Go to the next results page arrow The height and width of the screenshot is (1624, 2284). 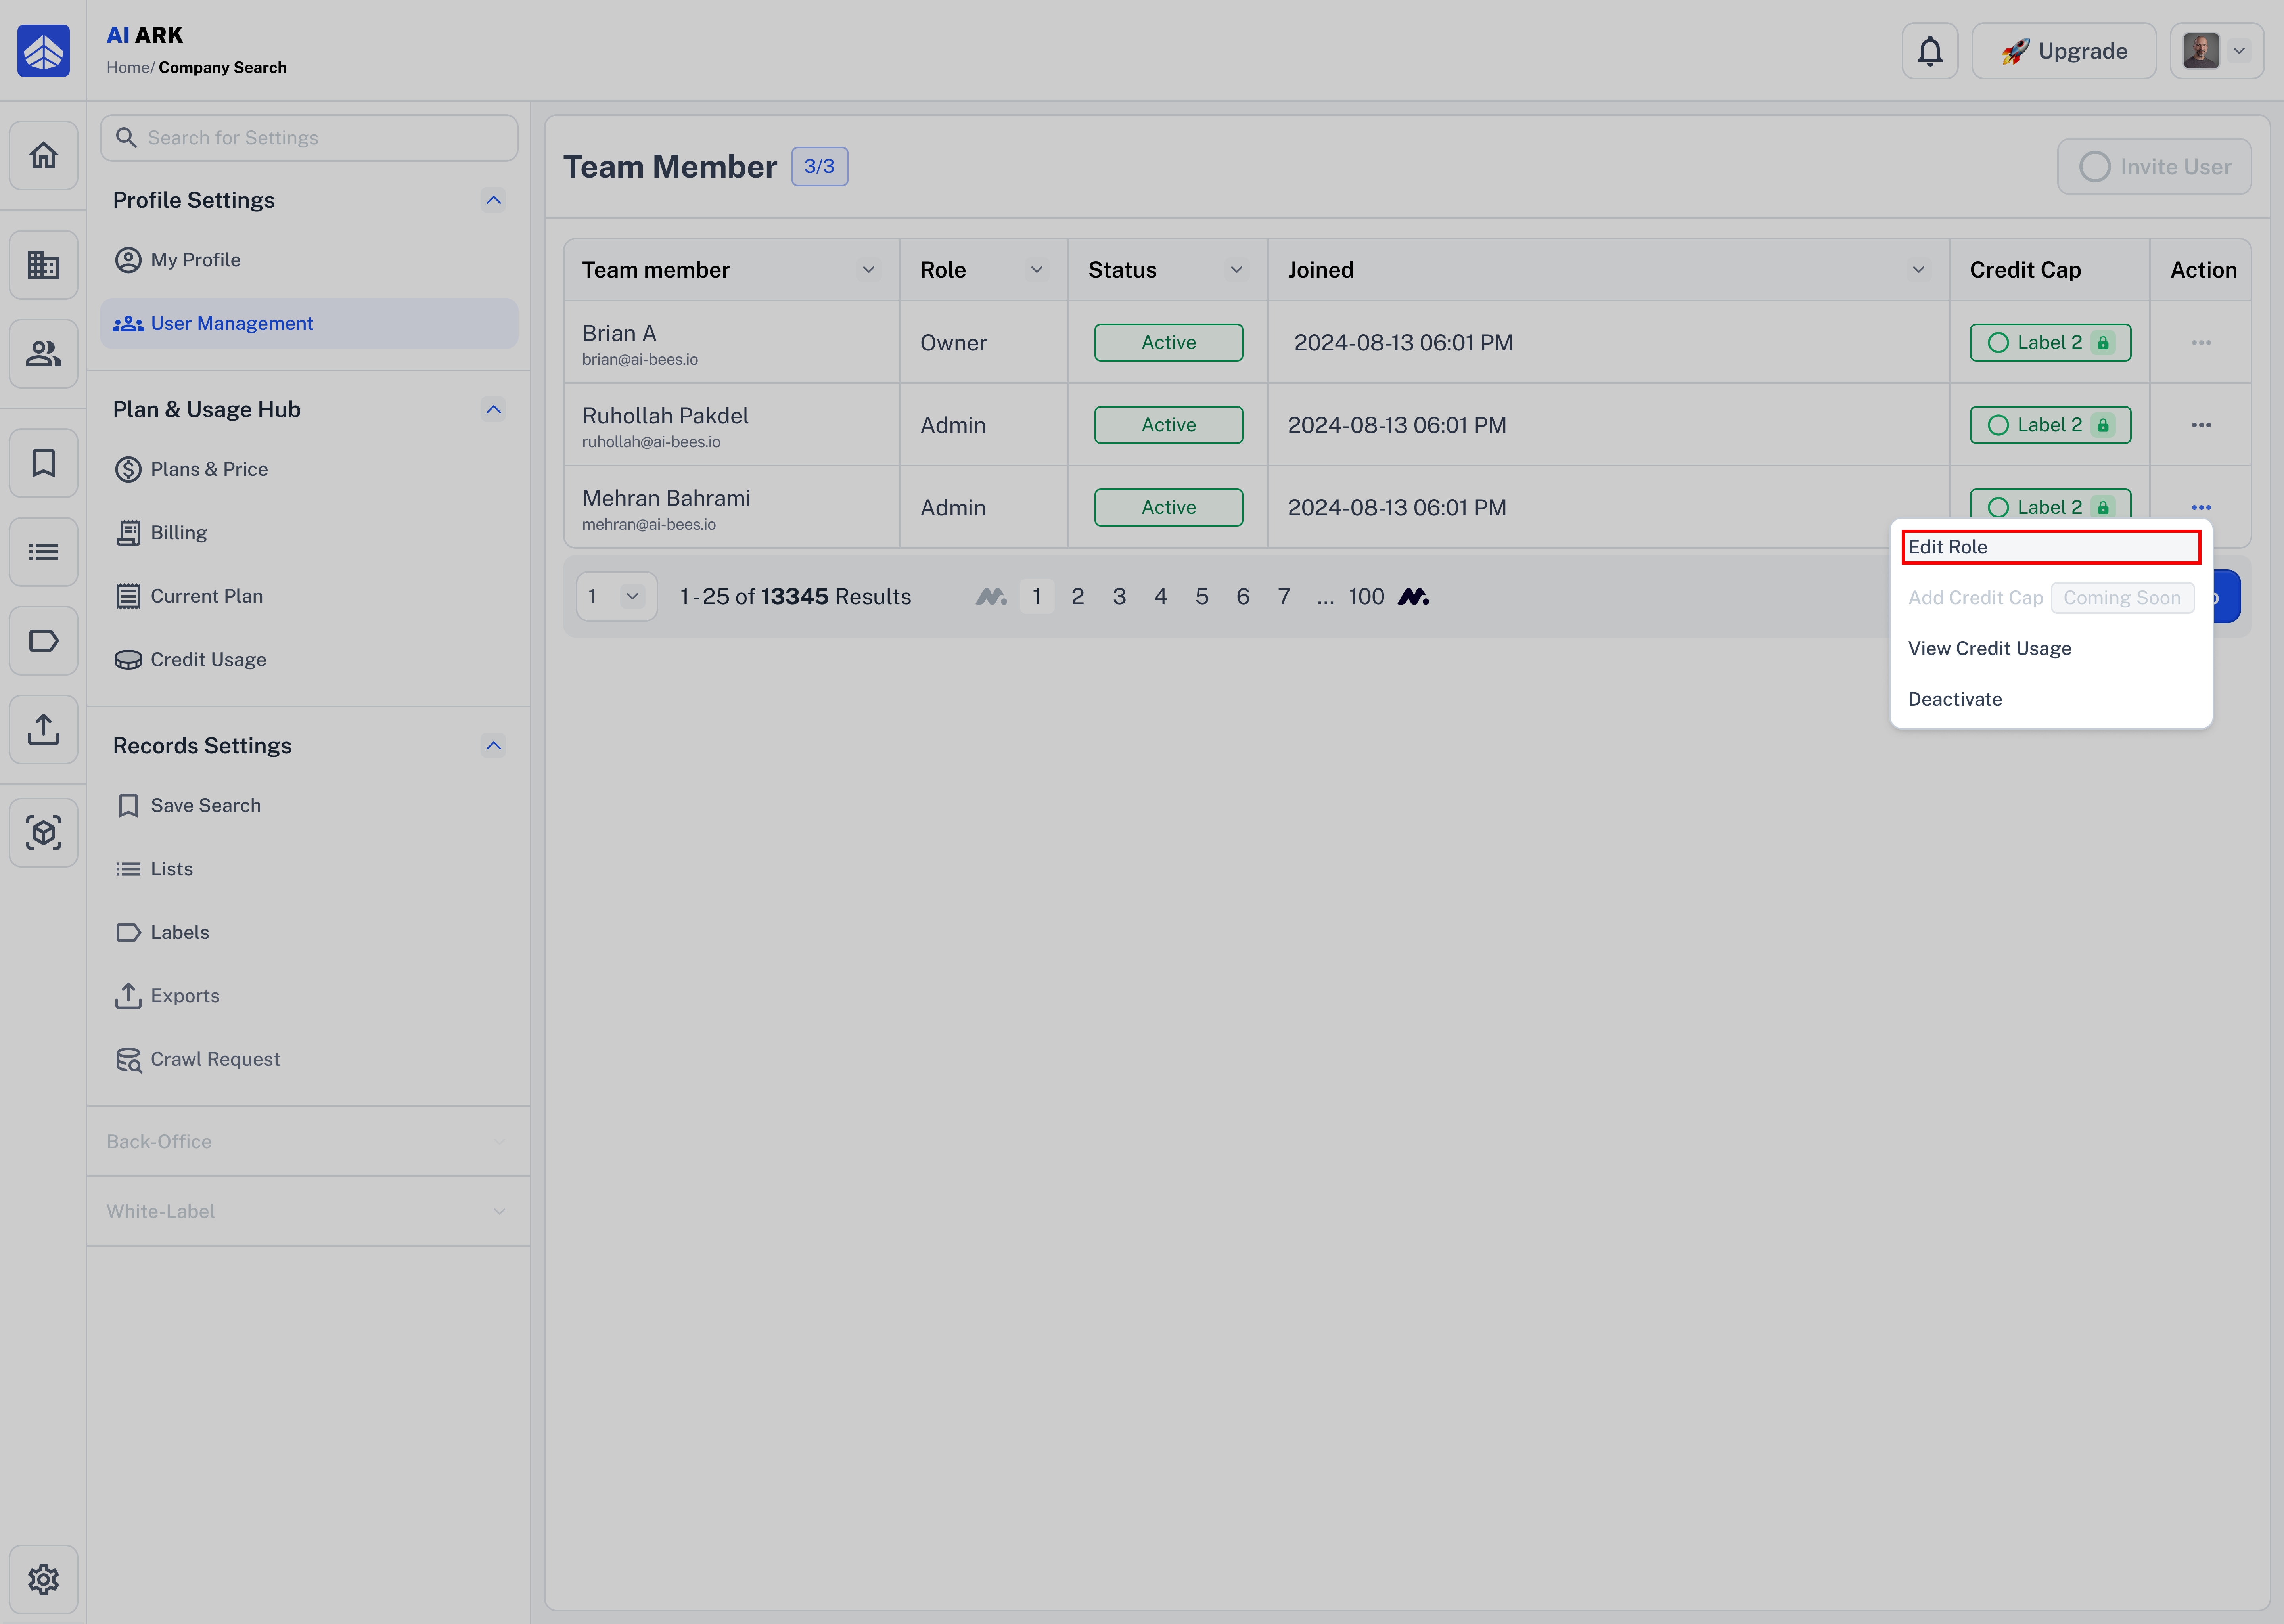[1413, 597]
